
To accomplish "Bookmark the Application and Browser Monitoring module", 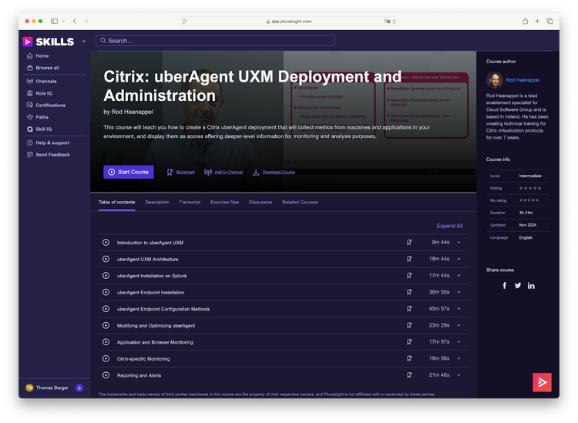I will [409, 342].
